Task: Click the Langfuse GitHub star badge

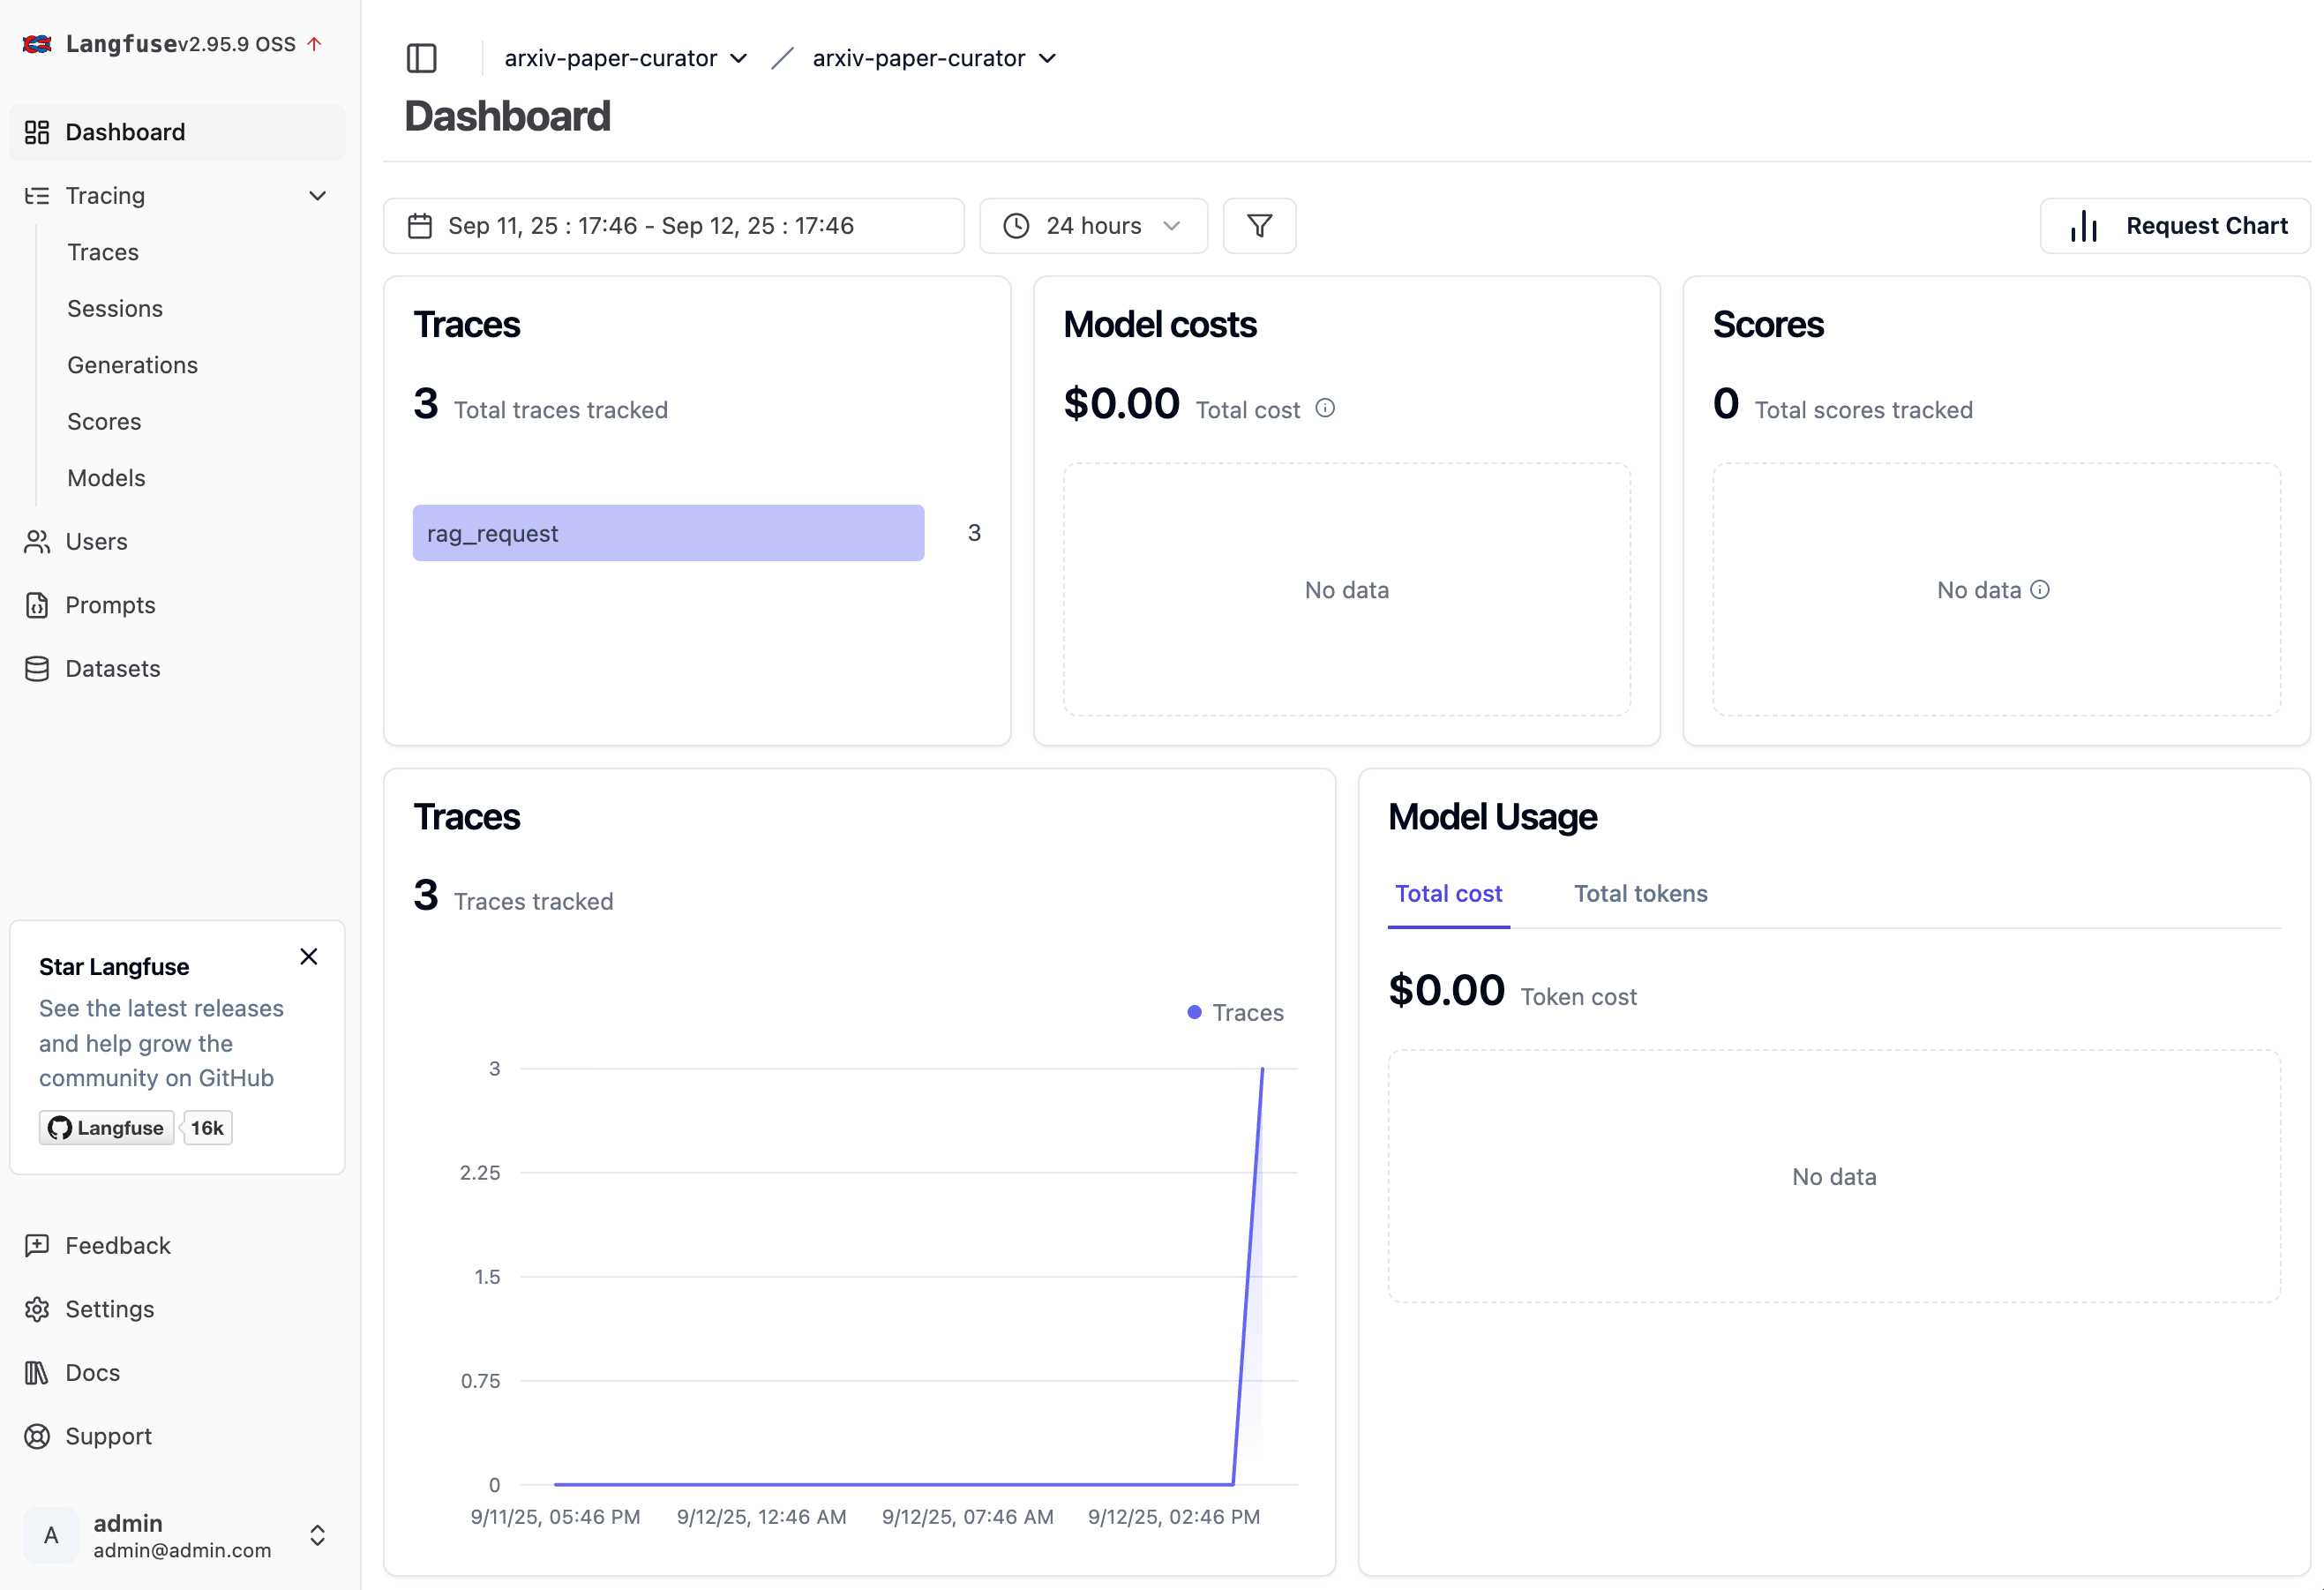Action: (x=107, y=1128)
